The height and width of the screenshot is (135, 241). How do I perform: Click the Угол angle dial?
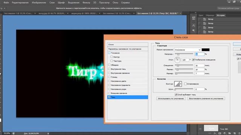click(x=177, y=60)
